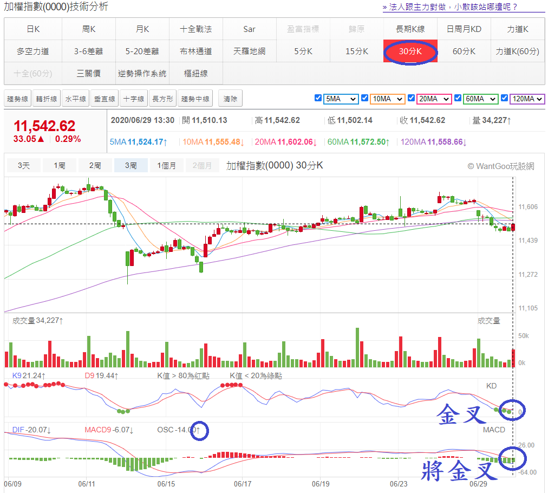
Task: Open the 樞紐線 tab
Action: 195,74
